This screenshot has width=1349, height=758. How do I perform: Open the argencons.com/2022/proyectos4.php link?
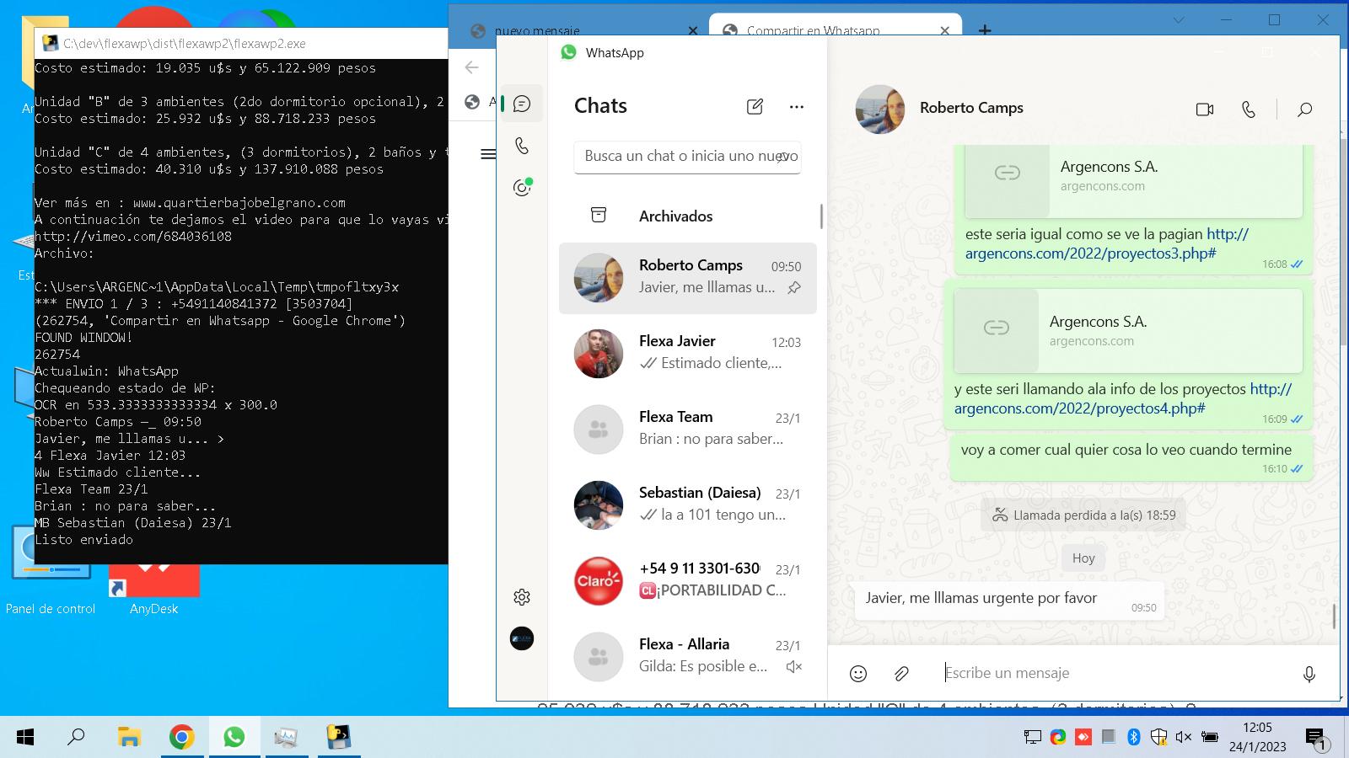(x=1123, y=398)
